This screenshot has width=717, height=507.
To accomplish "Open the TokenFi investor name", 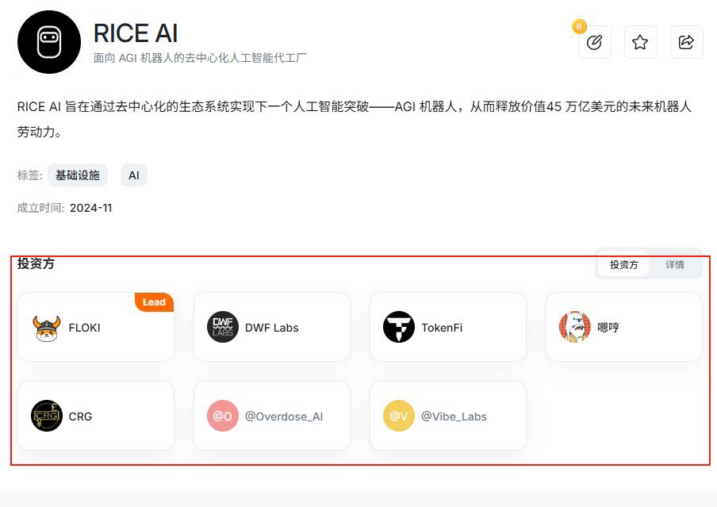I will [x=442, y=328].
